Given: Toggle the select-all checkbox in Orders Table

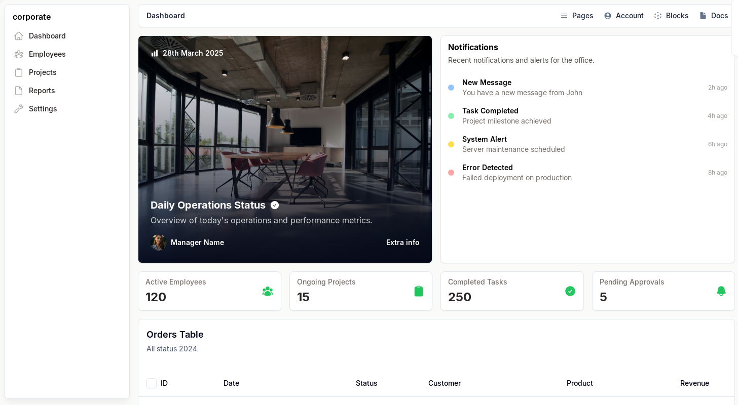Looking at the screenshot, I should point(152,383).
